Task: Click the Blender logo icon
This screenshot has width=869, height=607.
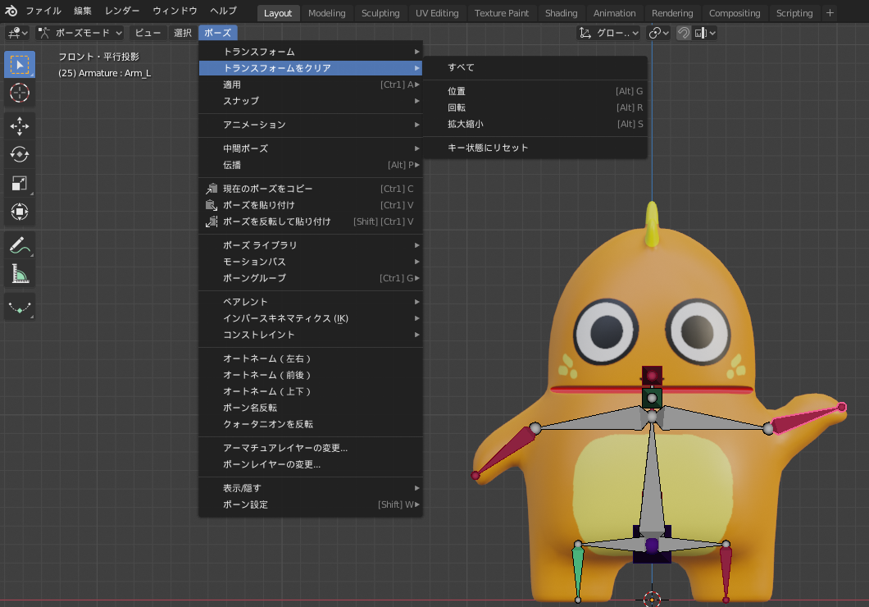Action: click(x=11, y=11)
